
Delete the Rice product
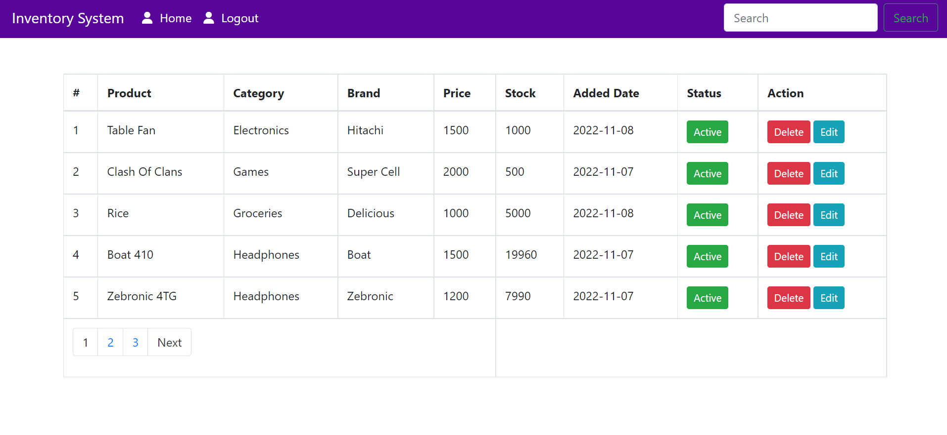tap(788, 215)
